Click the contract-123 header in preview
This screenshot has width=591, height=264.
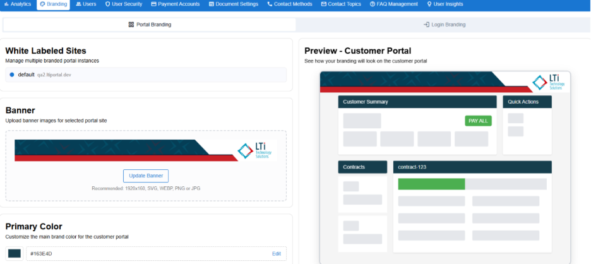pos(472,167)
